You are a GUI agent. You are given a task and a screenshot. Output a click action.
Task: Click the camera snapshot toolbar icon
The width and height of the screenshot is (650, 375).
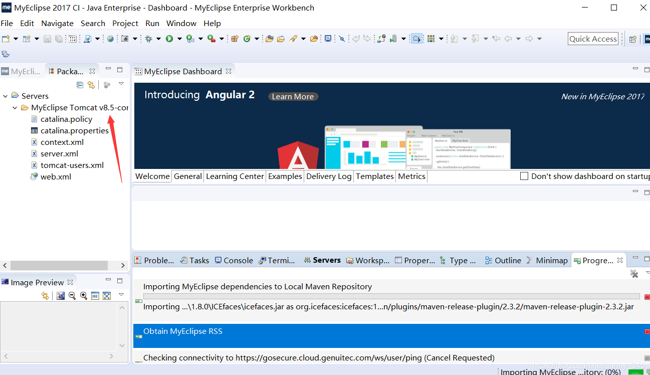tap(125, 39)
